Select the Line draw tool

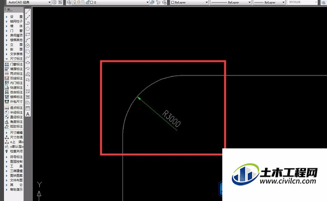28,12
